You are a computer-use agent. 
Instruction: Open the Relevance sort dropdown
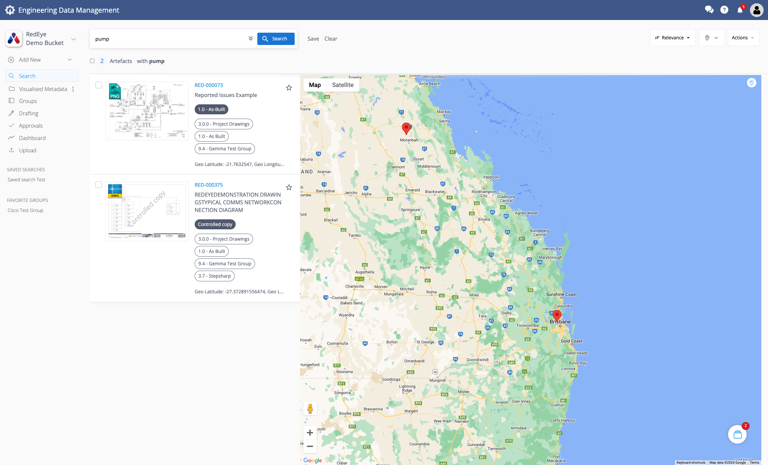pos(672,38)
